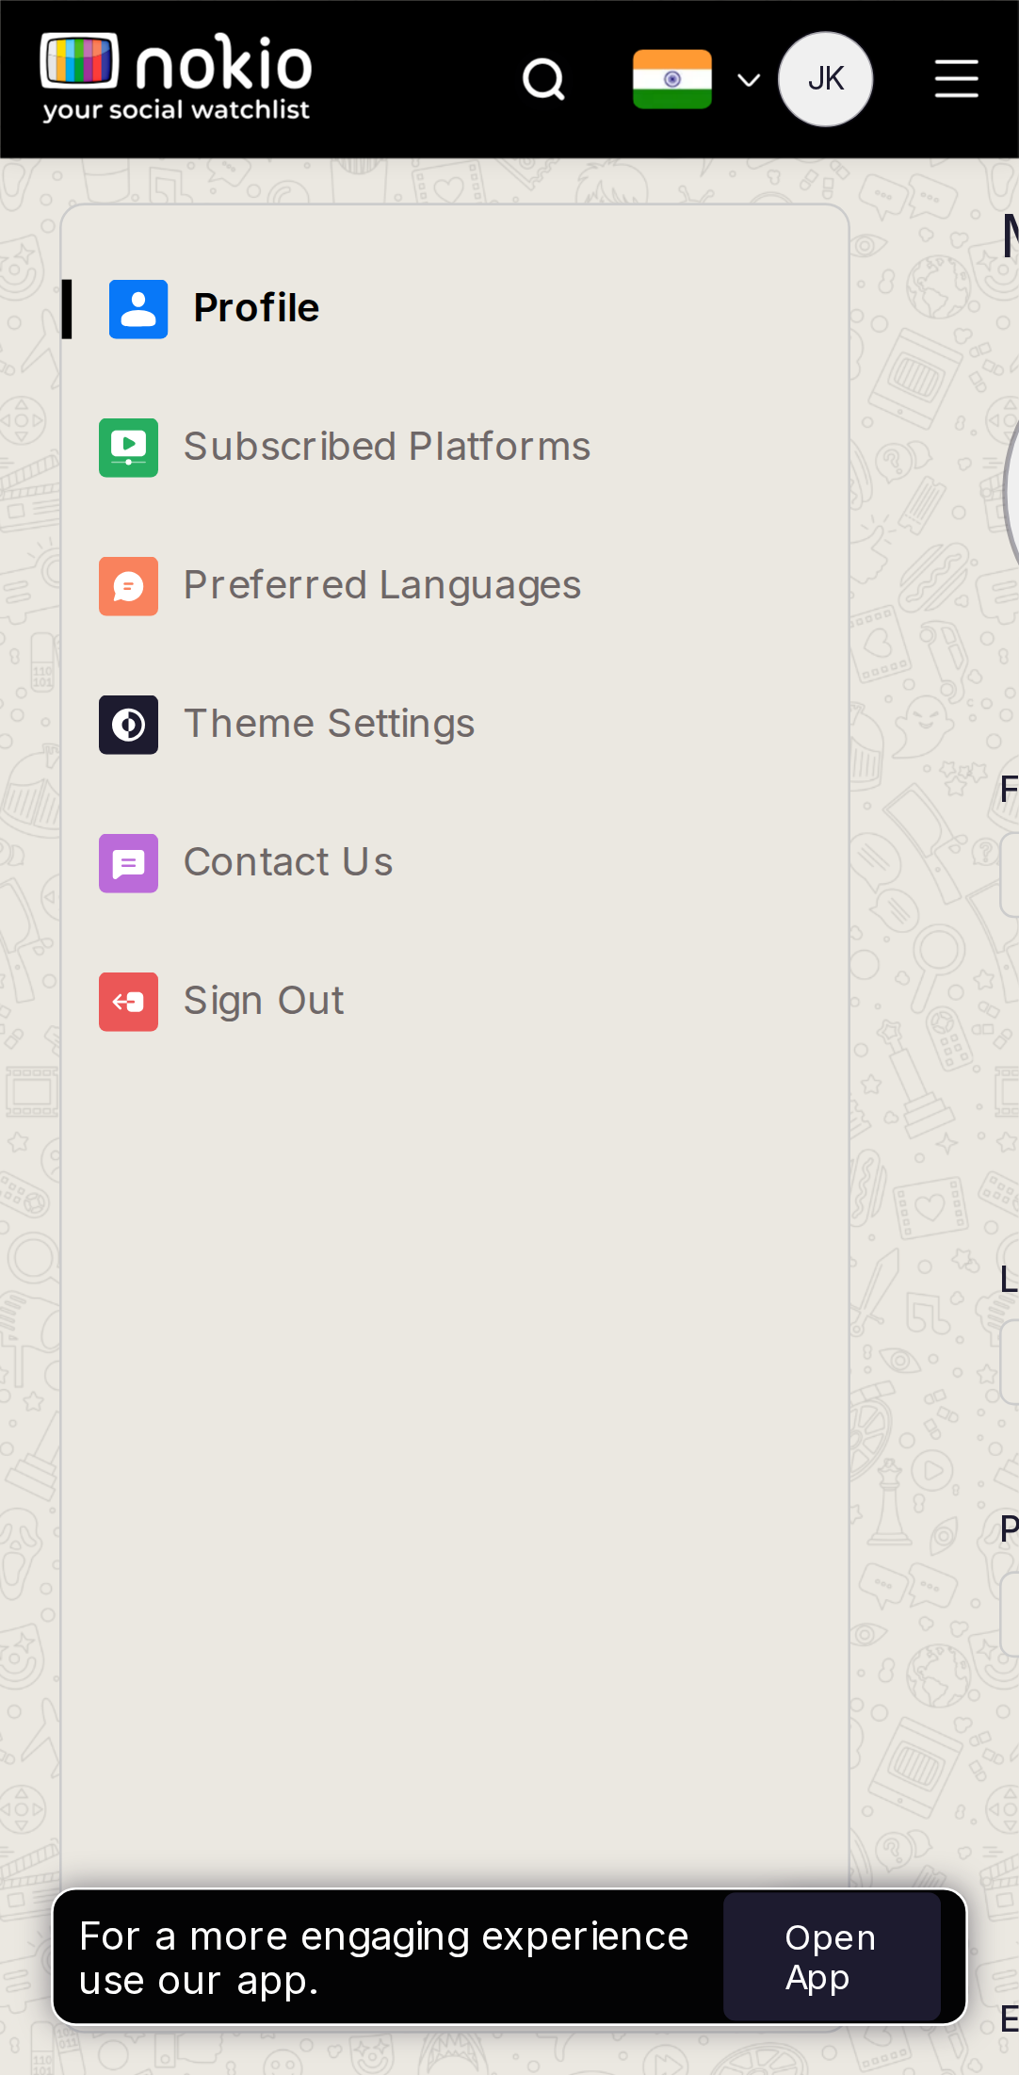This screenshot has width=1019, height=2075.
Task: Click the Nokio TV logo
Action: tap(80, 60)
